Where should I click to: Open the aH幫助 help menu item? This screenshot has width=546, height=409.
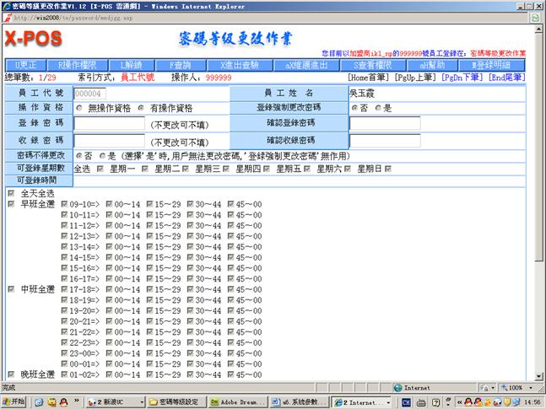click(x=432, y=65)
